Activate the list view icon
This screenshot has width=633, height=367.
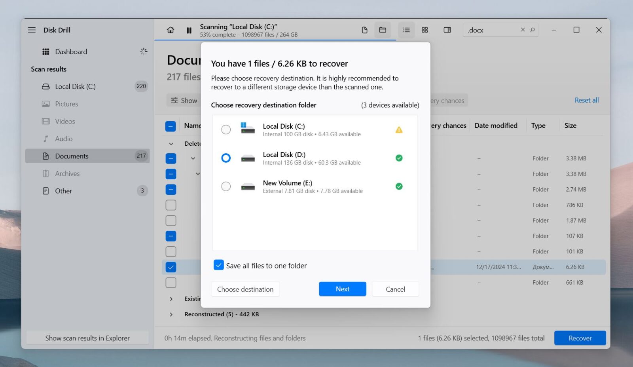point(406,30)
